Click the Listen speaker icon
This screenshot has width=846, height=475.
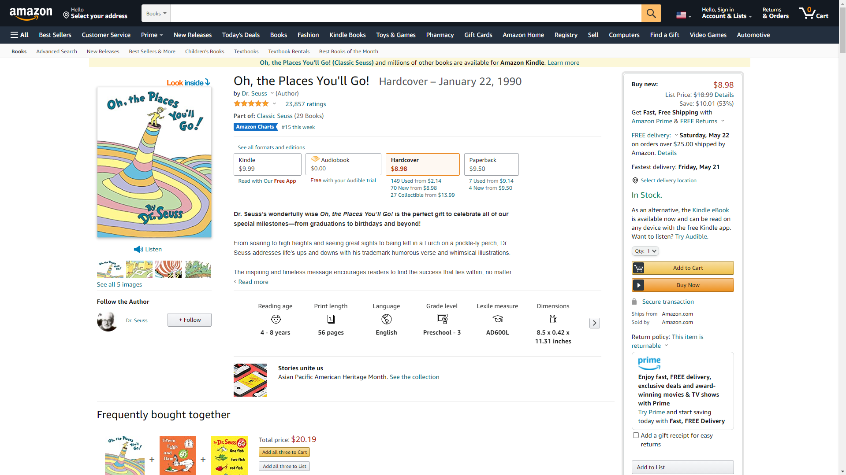(138, 250)
